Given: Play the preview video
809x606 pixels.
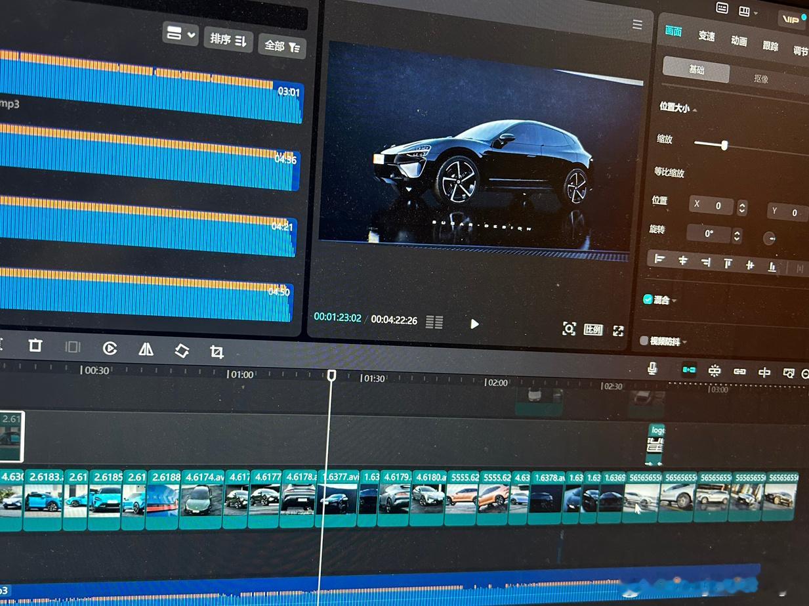Looking at the screenshot, I should point(474,324).
